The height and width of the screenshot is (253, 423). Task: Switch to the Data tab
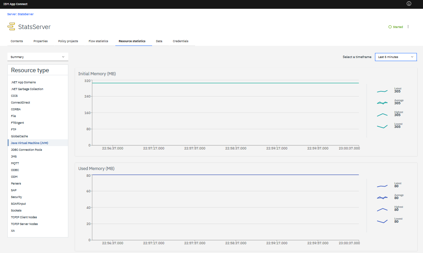coord(159,41)
